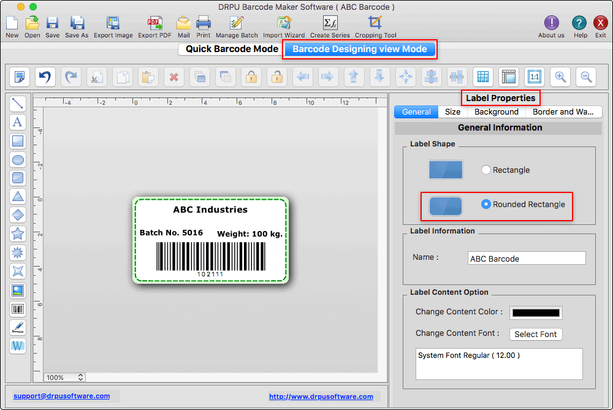Toggle the grid view icon
The height and width of the screenshot is (410, 613).
(x=483, y=77)
